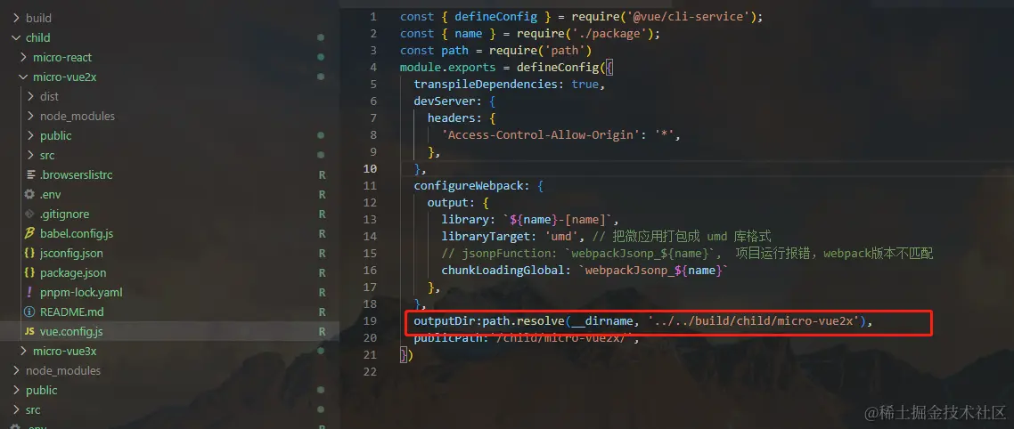Select the child folder
1014x429 pixels.
[38, 37]
